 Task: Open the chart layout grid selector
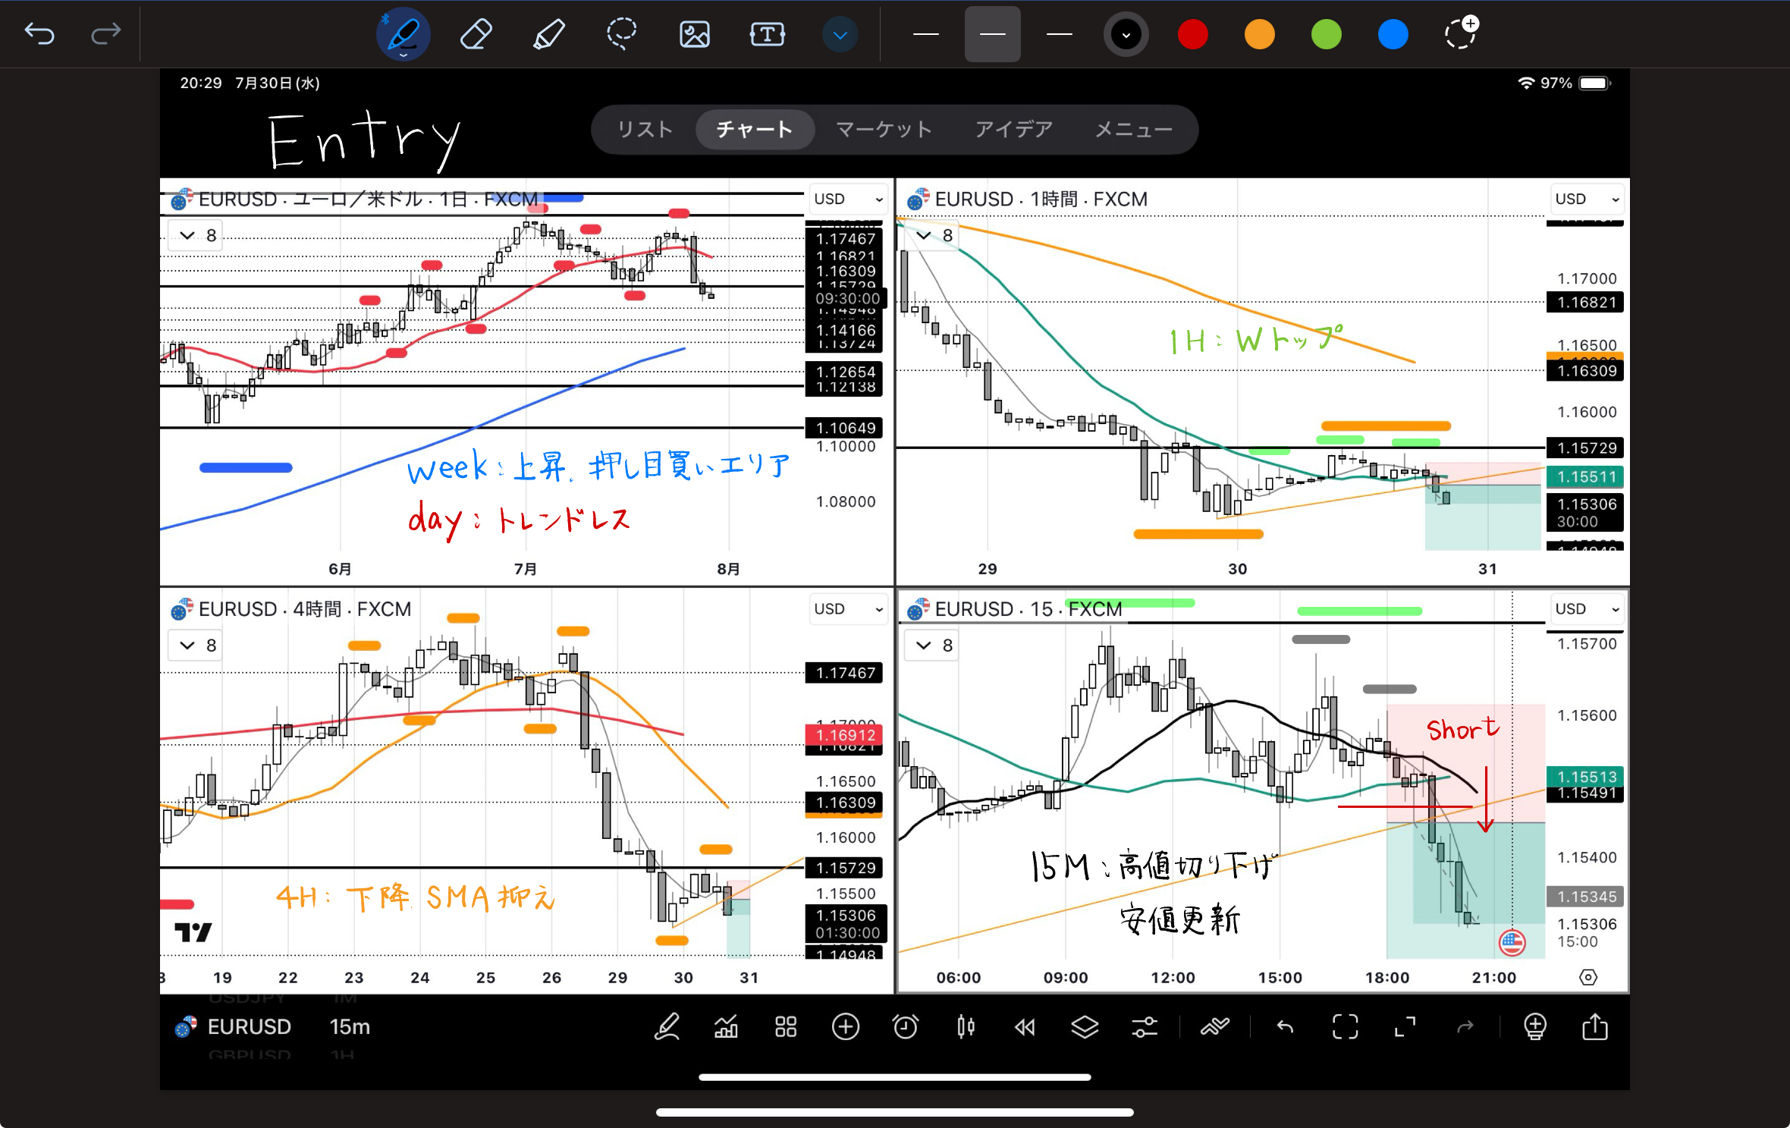pos(786,1027)
